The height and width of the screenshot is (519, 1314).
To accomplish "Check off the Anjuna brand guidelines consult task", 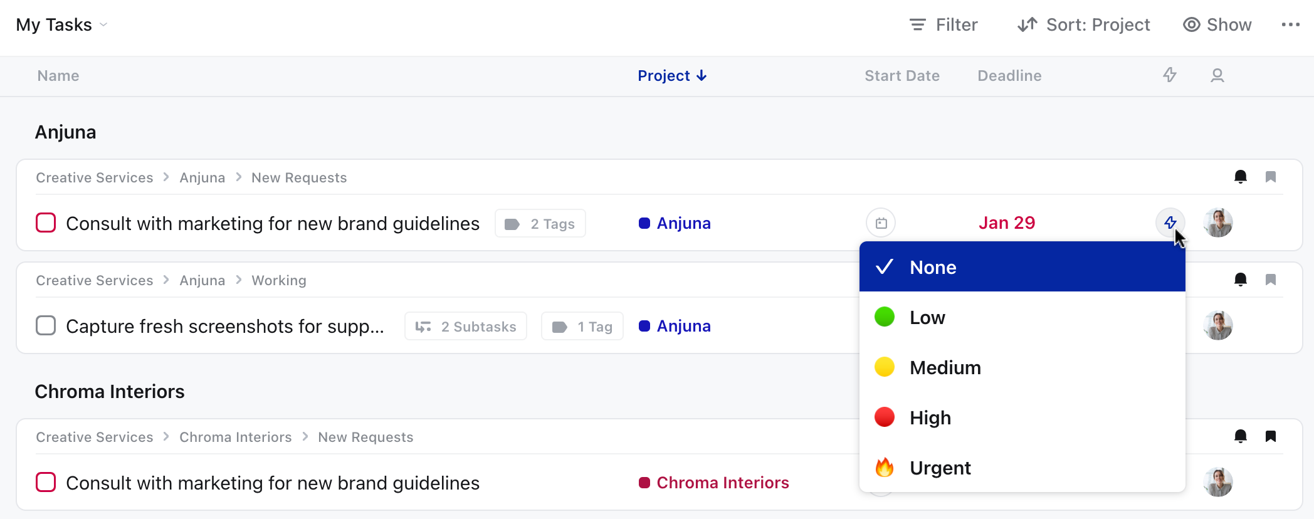I will (x=46, y=223).
